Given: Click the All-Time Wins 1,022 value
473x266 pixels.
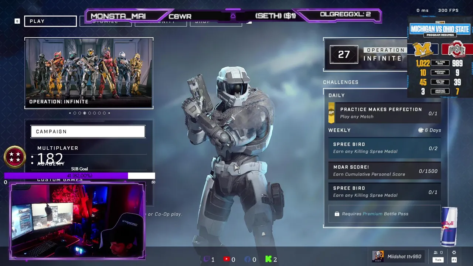Looking at the screenshot, I should pos(423,63).
